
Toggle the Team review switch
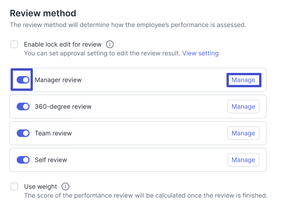click(x=23, y=133)
